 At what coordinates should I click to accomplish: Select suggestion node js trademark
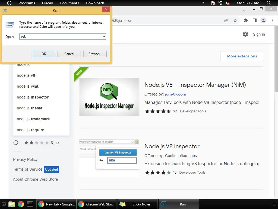click(x=41, y=119)
